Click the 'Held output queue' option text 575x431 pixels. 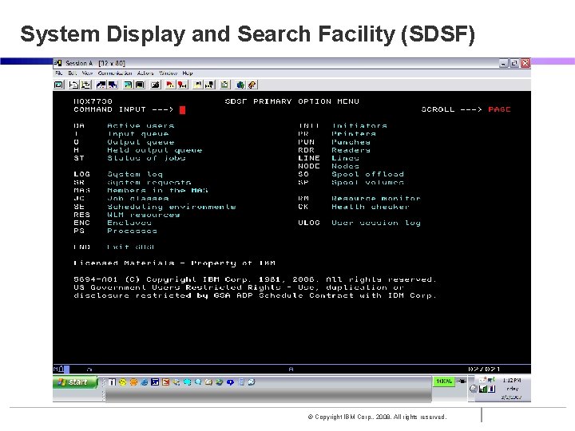154,150
